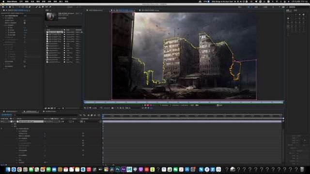Select the Clone Stamp tool
This screenshot has width=310, height=174.
pyautogui.click(x=40, y=7)
